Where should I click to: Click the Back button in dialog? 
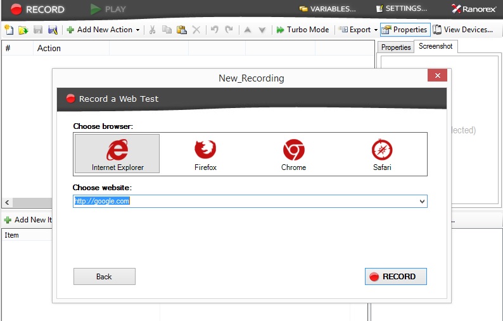105,277
